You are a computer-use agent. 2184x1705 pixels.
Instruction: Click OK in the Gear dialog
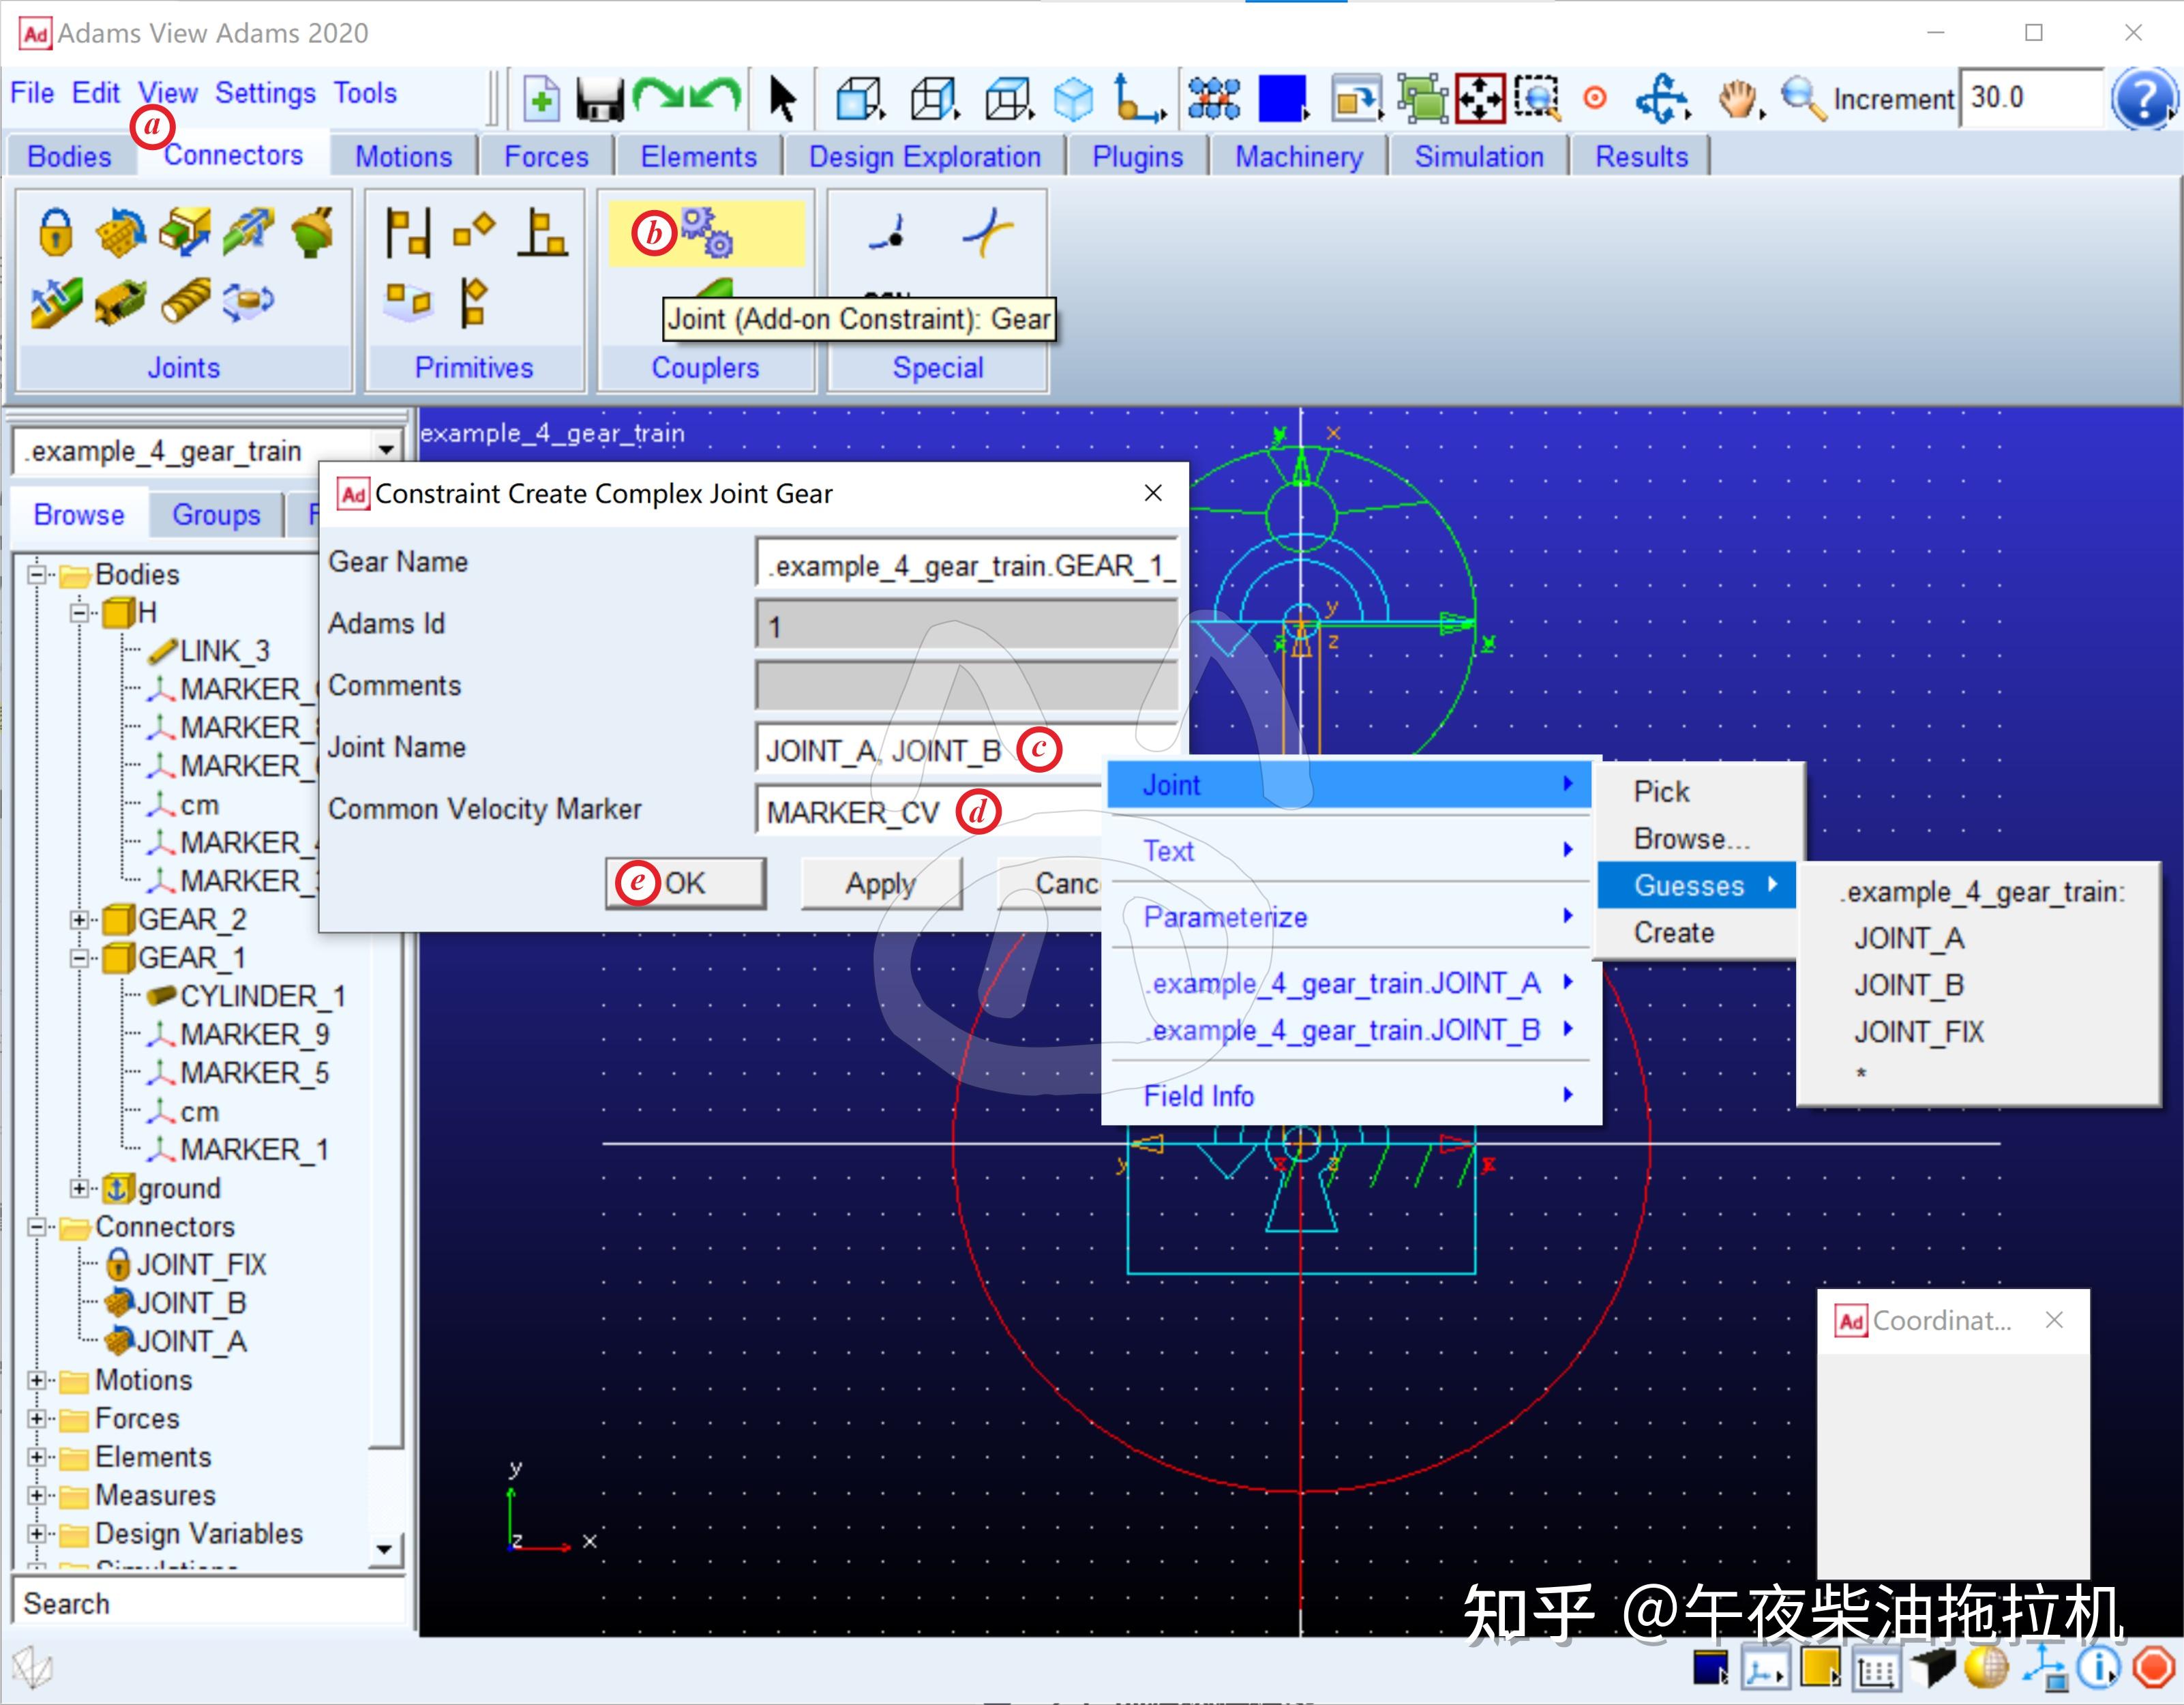click(x=685, y=883)
